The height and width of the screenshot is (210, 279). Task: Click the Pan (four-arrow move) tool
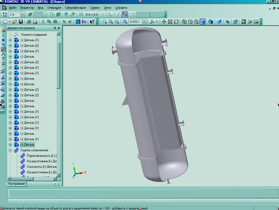164,22
